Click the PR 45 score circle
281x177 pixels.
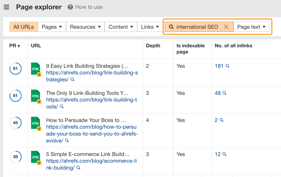click(15, 123)
